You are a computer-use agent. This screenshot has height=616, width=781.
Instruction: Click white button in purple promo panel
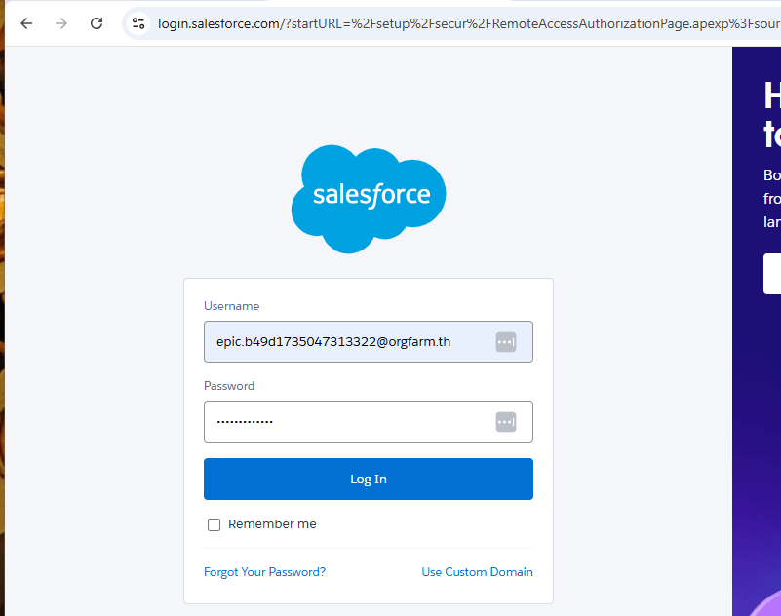(x=772, y=274)
